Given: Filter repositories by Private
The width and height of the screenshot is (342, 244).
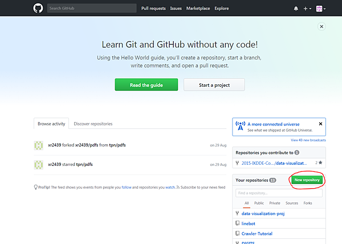Looking at the screenshot, I should (275, 203).
